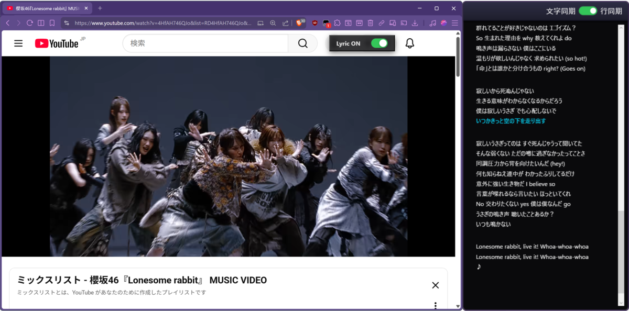Click the YouTube search magnifier button
Viewport: 629px width, 311px height.
[x=303, y=43]
